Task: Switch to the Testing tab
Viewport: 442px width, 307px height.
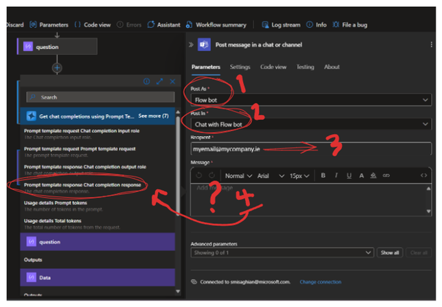Action: click(x=305, y=67)
